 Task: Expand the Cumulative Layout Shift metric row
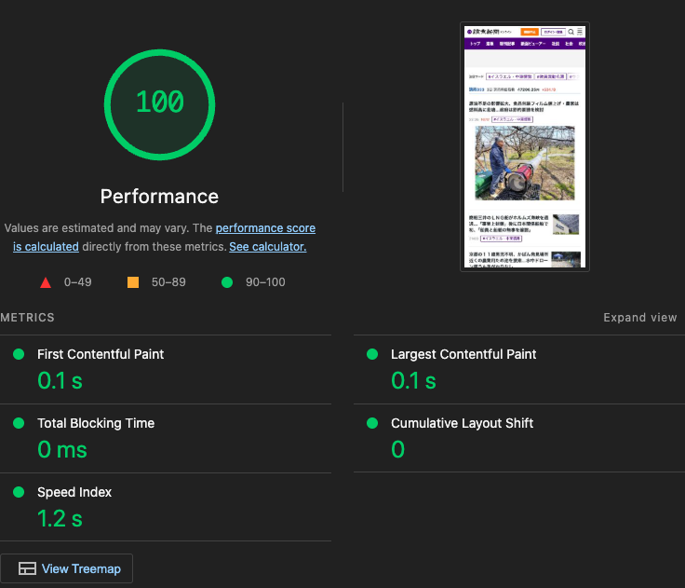(x=519, y=438)
